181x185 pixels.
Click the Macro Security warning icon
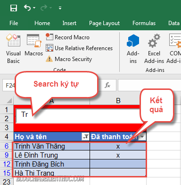point(49,59)
